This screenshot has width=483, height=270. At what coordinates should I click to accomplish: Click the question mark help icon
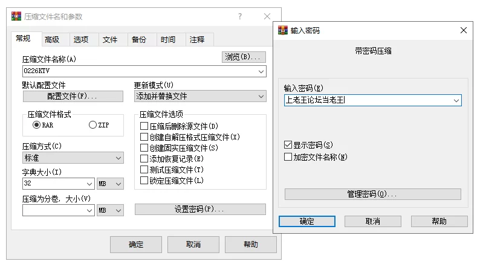click(240, 16)
